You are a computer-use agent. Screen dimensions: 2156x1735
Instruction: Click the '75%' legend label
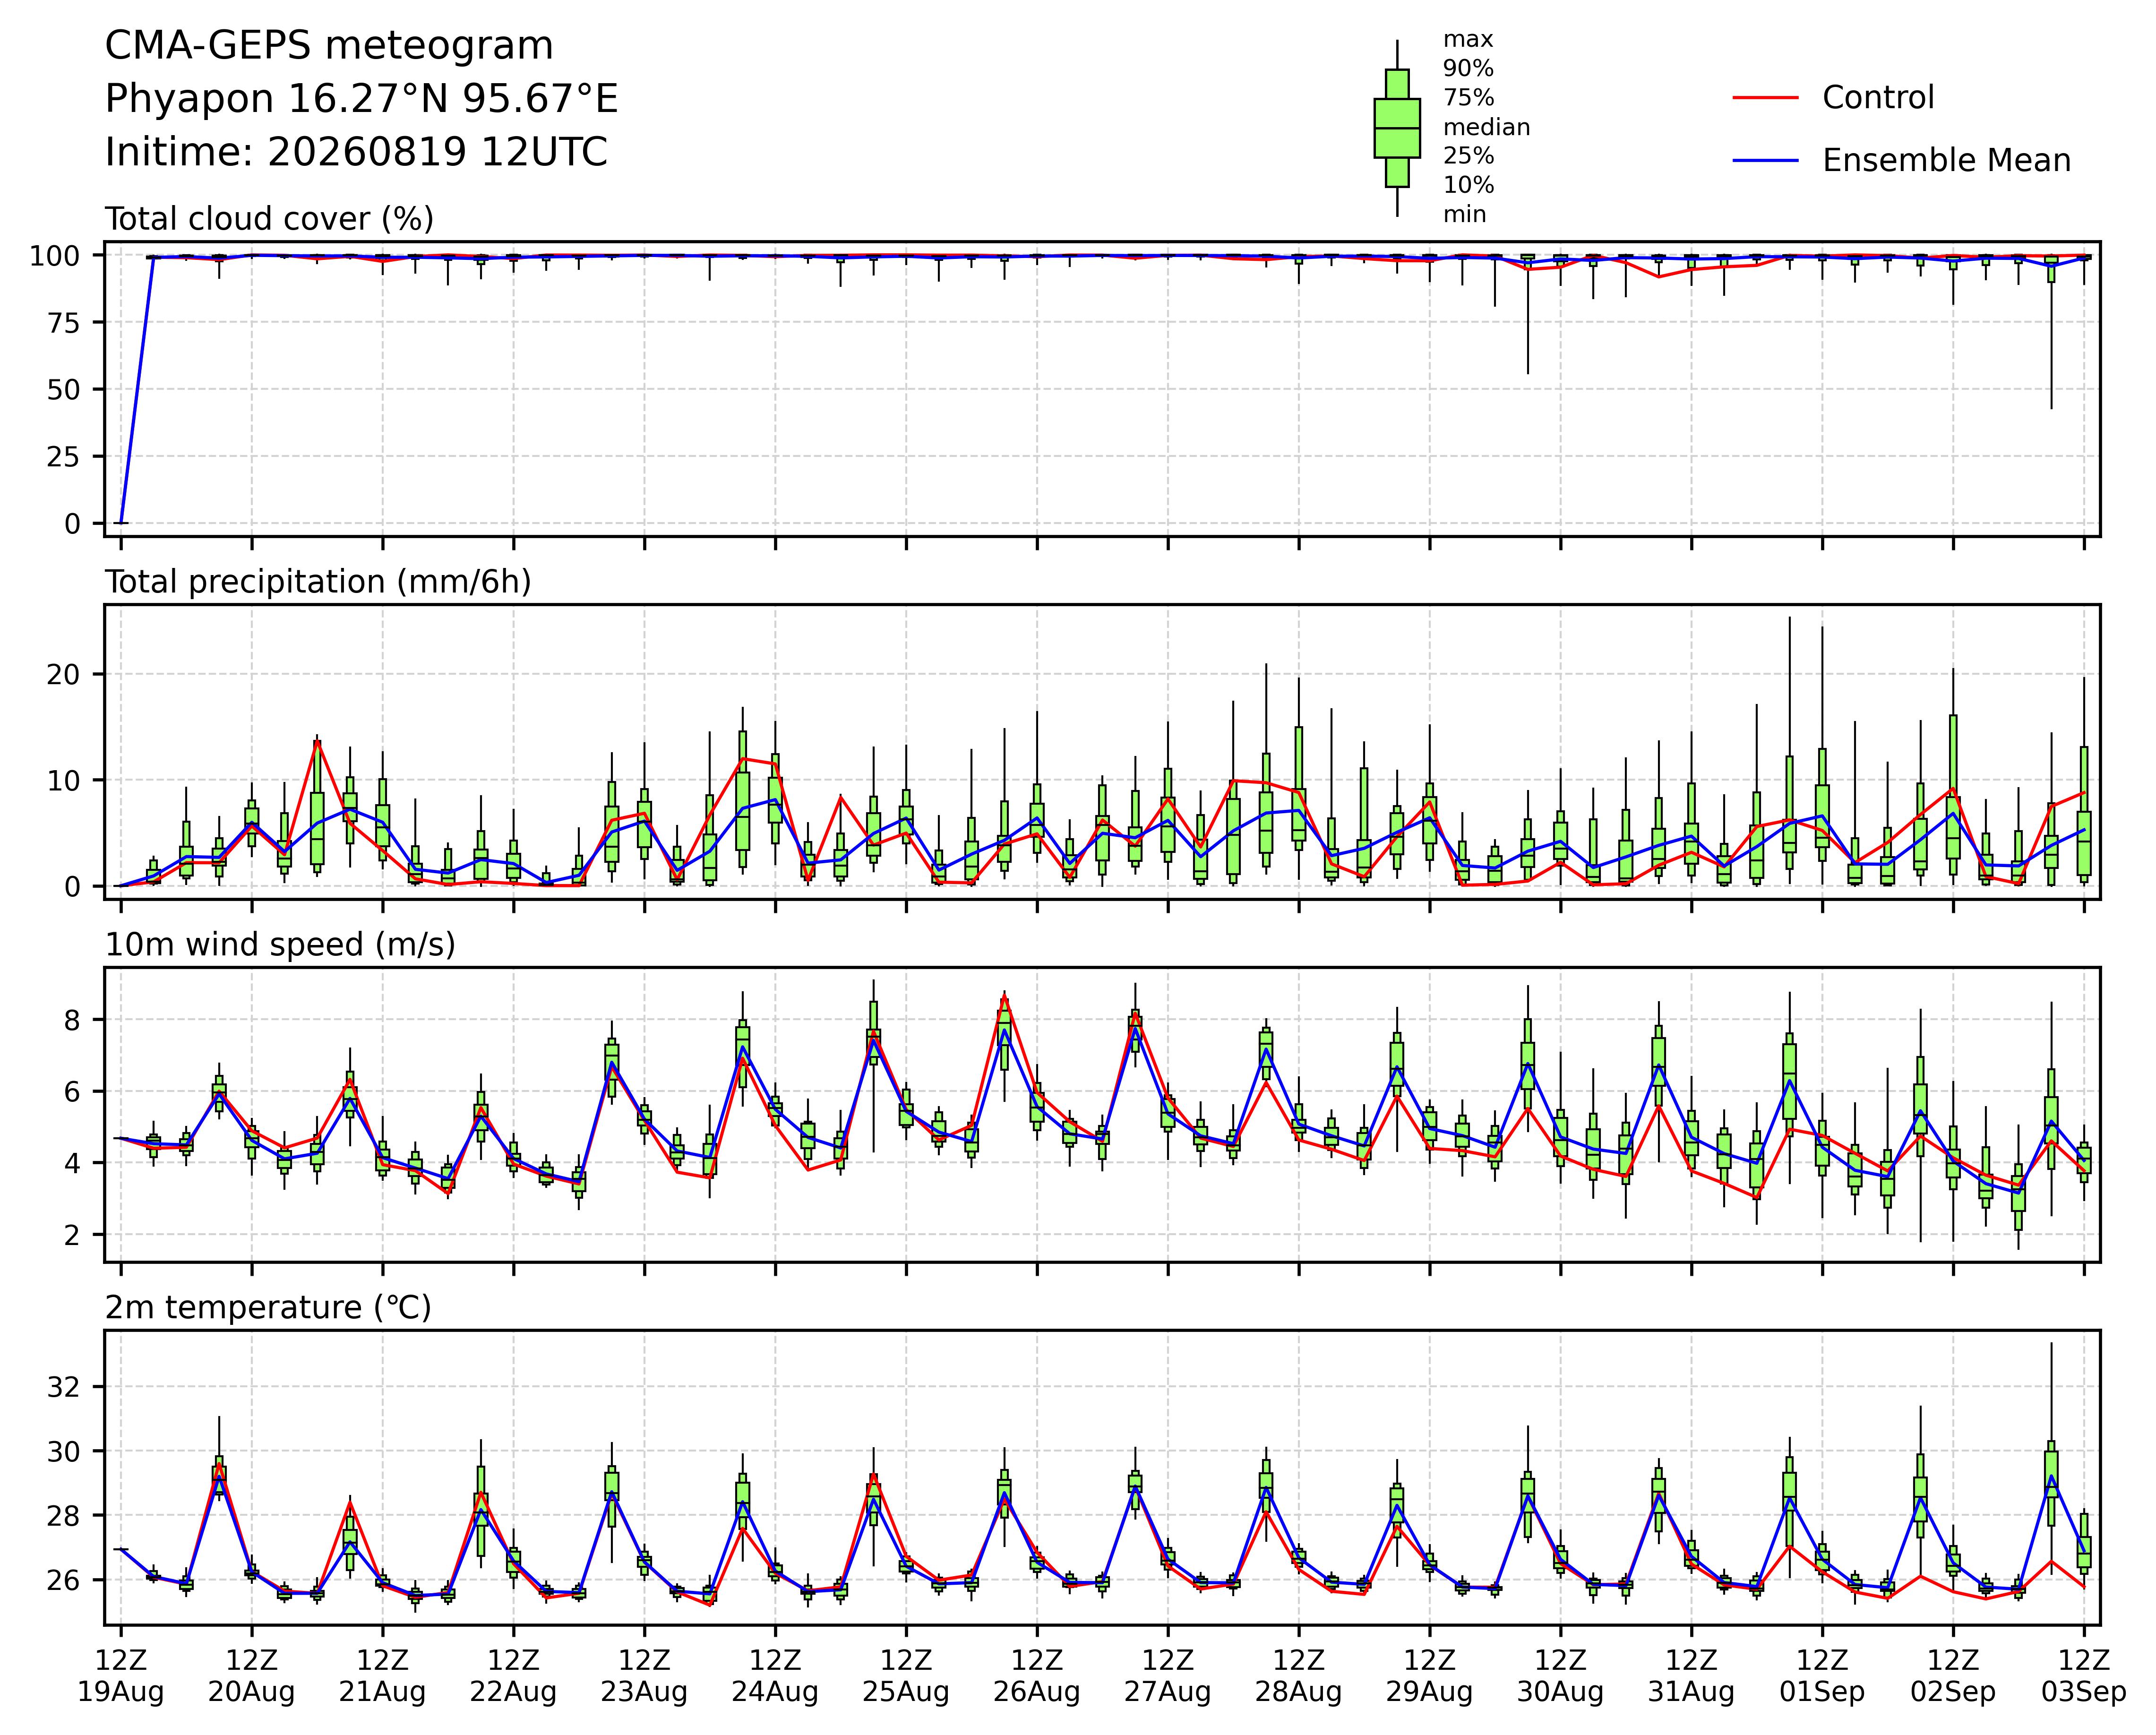pyautogui.click(x=1468, y=98)
